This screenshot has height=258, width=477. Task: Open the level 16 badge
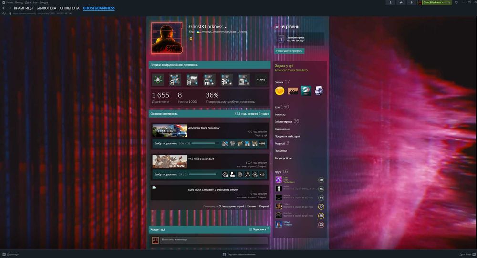pyautogui.click(x=277, y=27)
